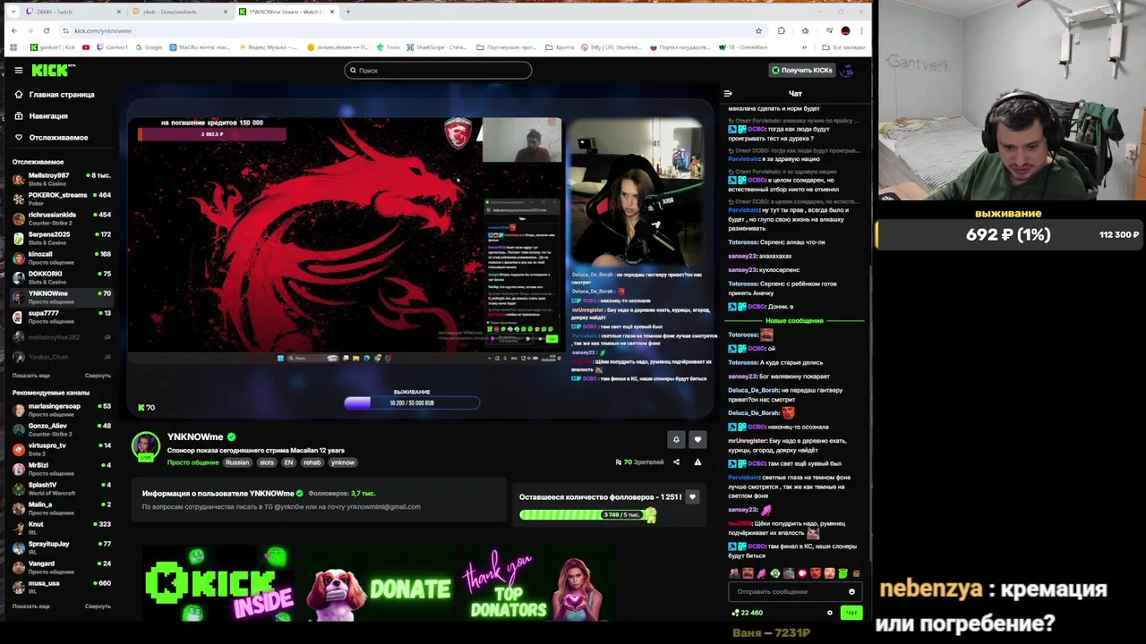This screenshot has height=644, width=1146.
Task: Open Serpens2025 channel
Action: pos(61,237)
